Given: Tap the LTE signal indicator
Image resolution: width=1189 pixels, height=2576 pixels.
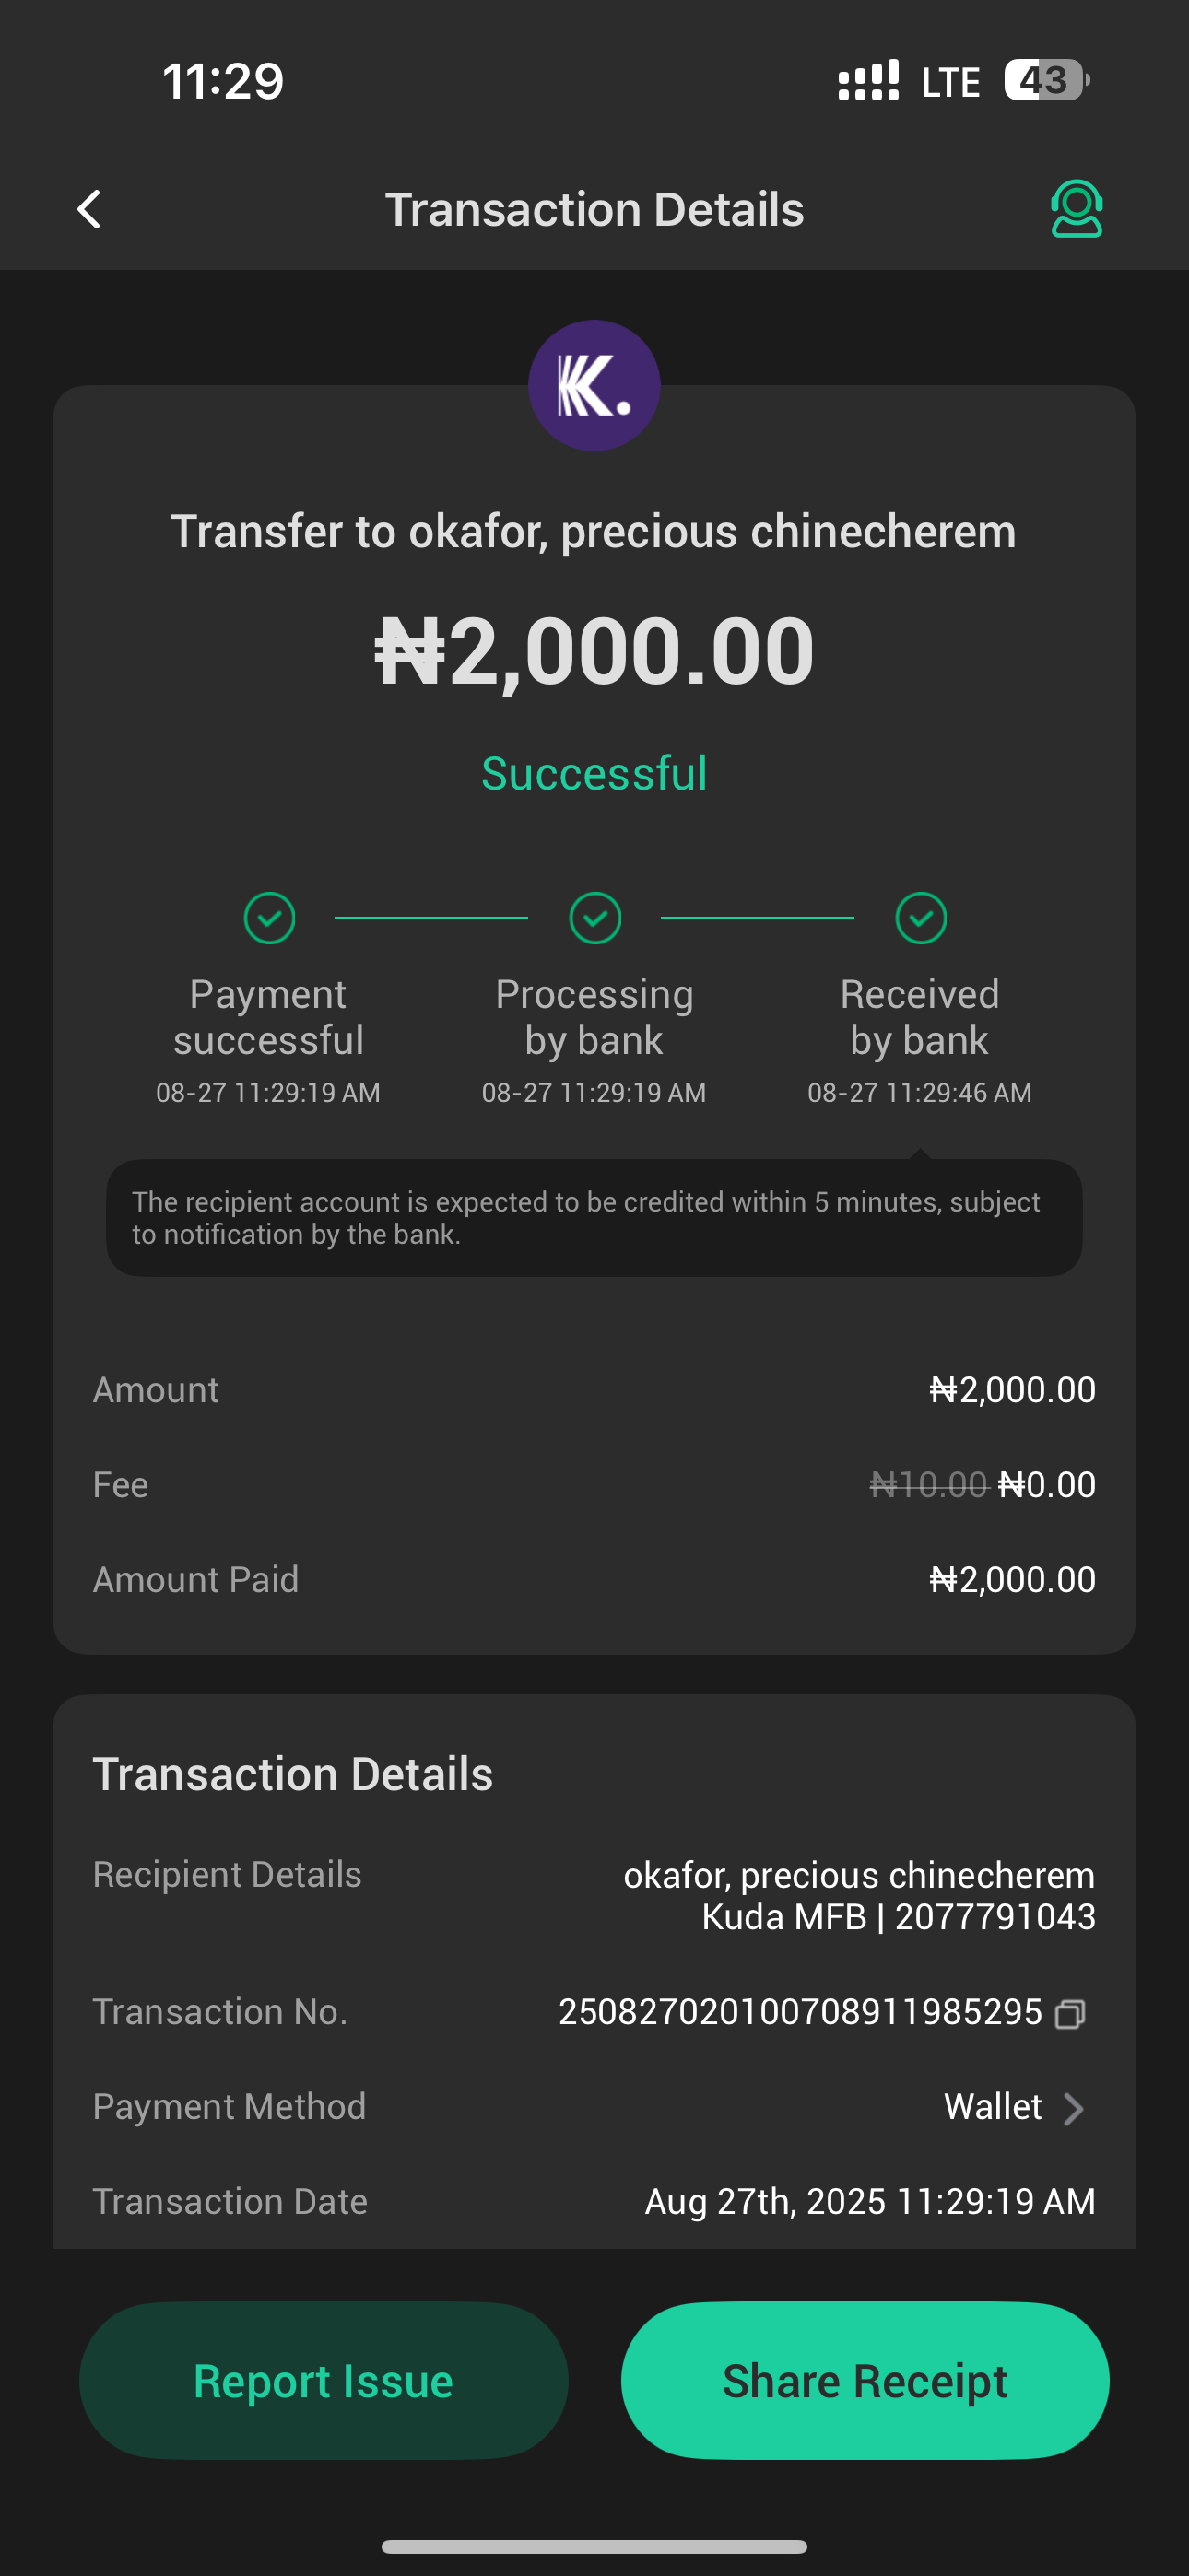Looking at the screenshot, I should pyautogui.click(x=948, y=82).
